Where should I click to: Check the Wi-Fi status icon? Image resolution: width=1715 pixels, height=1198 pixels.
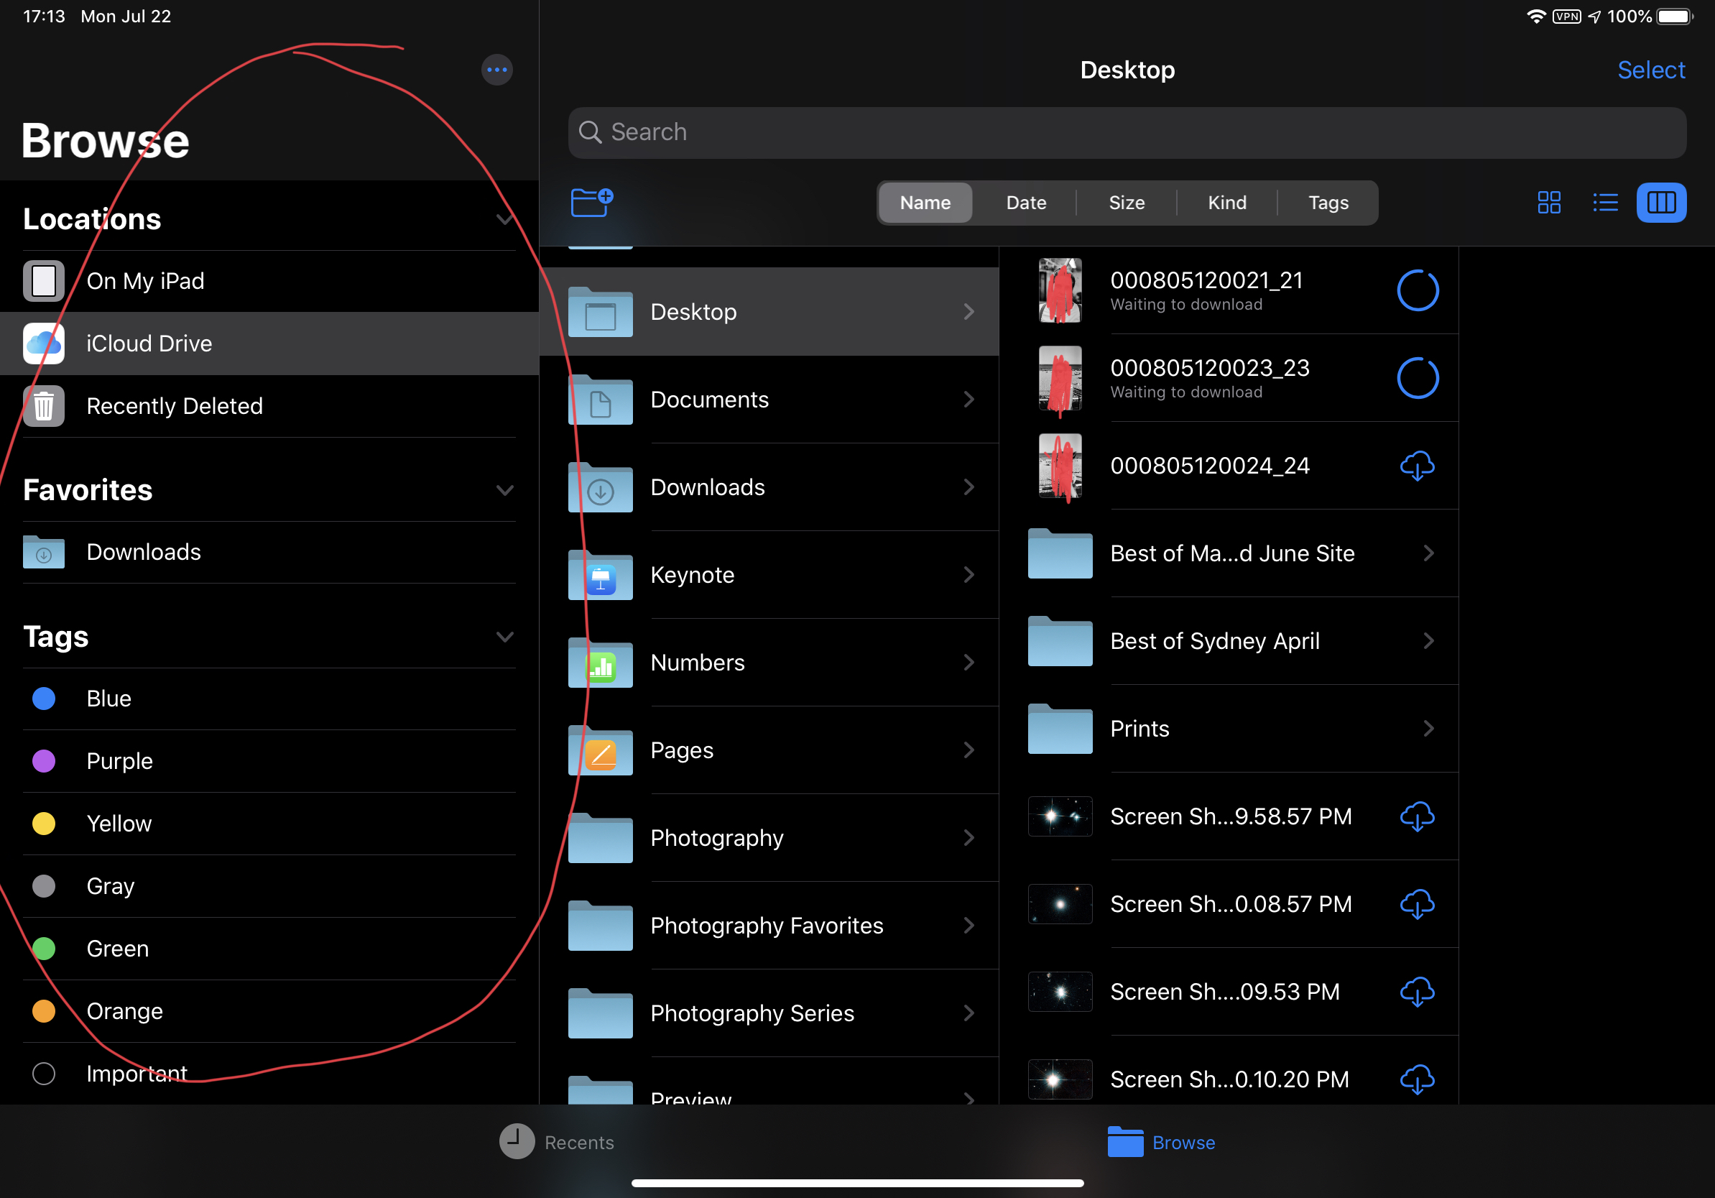(x=1535, y=17)
